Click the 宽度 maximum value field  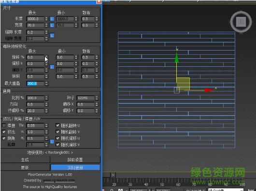(35, 25)
